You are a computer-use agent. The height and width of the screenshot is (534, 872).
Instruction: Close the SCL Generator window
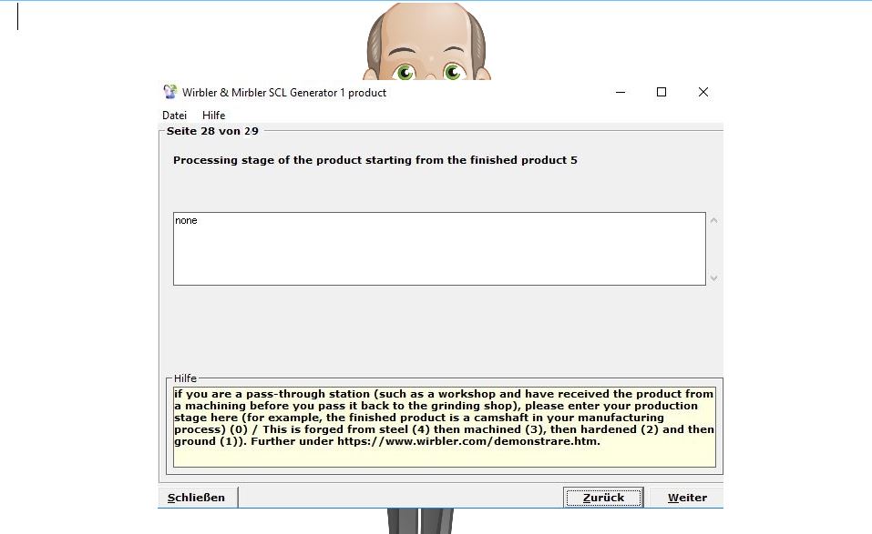703,92
